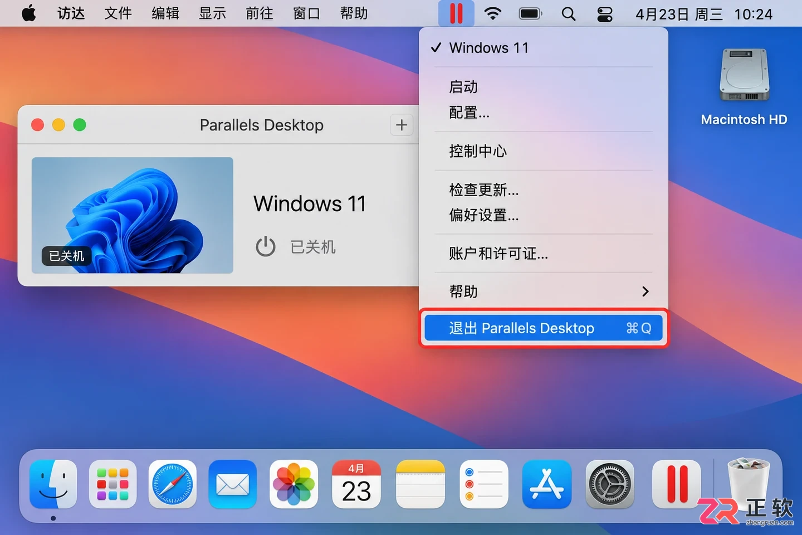The height and width of the screenshot is (535, 802).
Task: Open the 访达 menu
Action: click(71, 13)
